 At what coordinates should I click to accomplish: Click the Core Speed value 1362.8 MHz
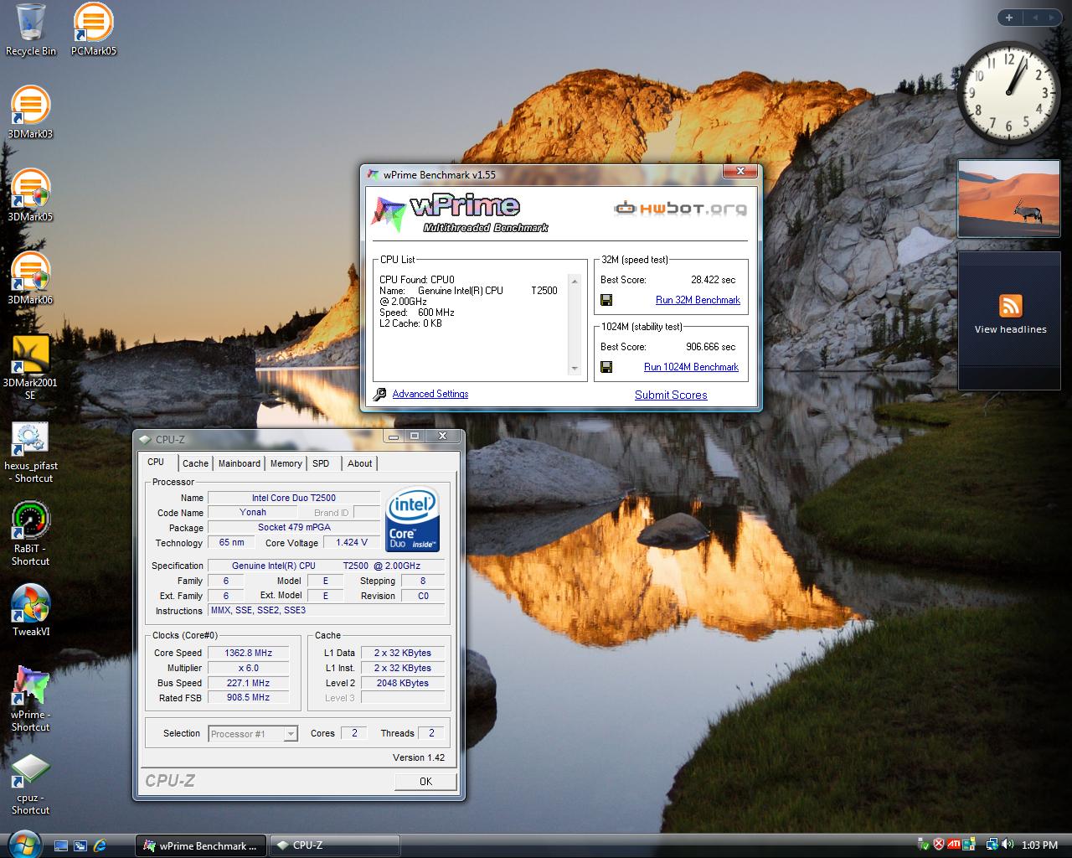[248, 653]
